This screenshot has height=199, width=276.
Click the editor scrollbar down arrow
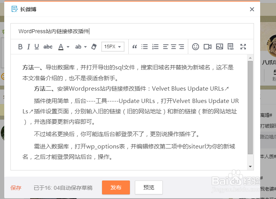pyautogui.click(x=250, y=167)
